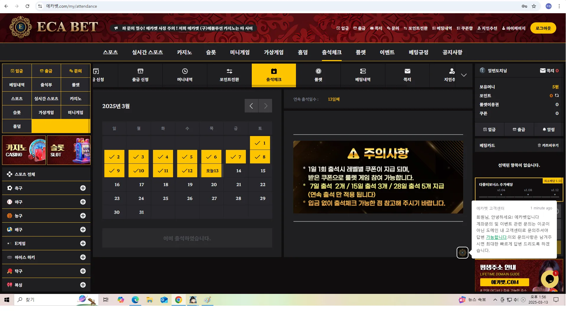The image size is (566, 318).
Task: Click the checked date 1 on calendar
Action: click(260, 143)
